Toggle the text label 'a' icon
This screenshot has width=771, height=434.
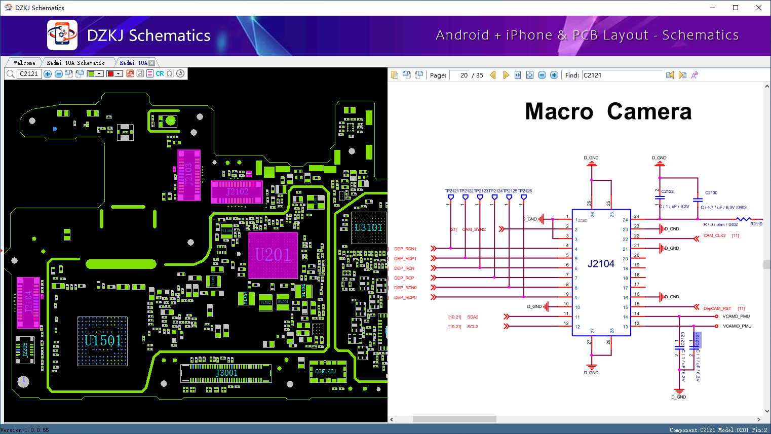(140, 73)
